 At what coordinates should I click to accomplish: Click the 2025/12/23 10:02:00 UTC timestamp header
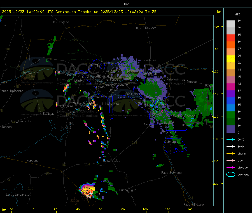(28, 12)
